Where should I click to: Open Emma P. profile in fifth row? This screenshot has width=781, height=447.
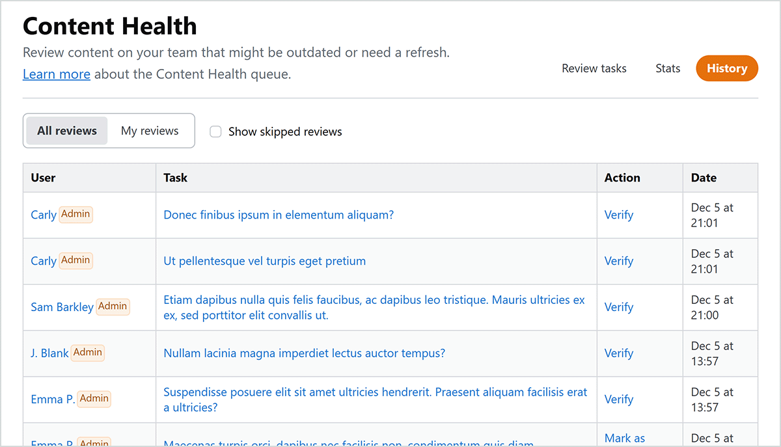[x=53, y=400]
